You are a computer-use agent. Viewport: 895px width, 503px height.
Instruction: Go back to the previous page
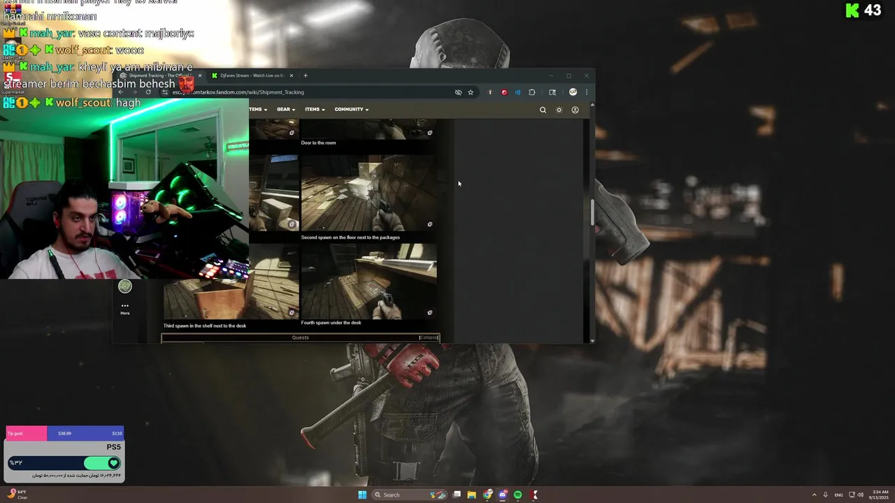[120, 92]
